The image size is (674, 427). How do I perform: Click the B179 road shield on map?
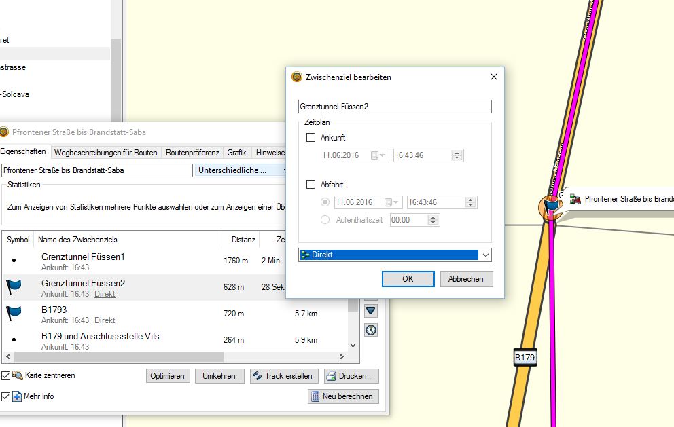coord(525,357)
